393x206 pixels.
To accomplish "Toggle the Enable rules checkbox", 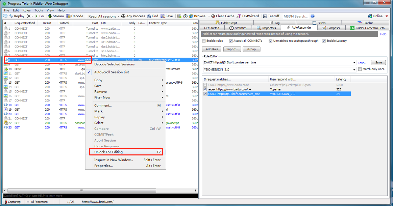I will (x=204, y=41).
